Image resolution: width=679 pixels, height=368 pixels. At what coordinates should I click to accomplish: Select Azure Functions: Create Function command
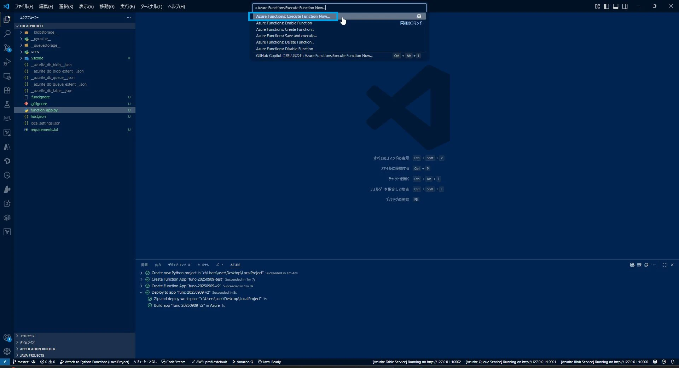339,29
